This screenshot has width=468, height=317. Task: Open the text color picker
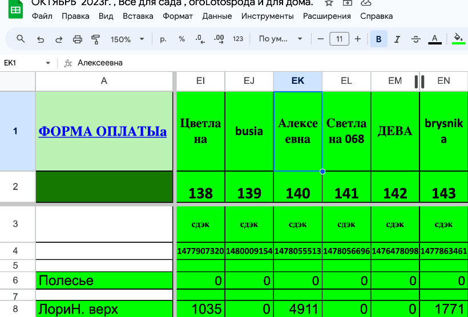(434, 39)
